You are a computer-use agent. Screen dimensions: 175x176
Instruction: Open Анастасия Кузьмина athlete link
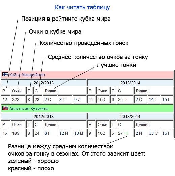click(29, 109)
